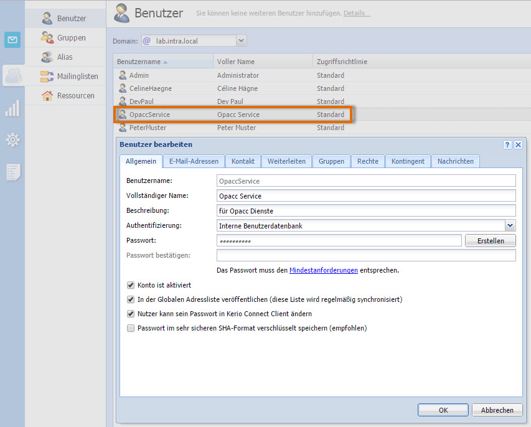Toggle publishing in Globalen Adressliste checkbox

click(x=130, y=299)
